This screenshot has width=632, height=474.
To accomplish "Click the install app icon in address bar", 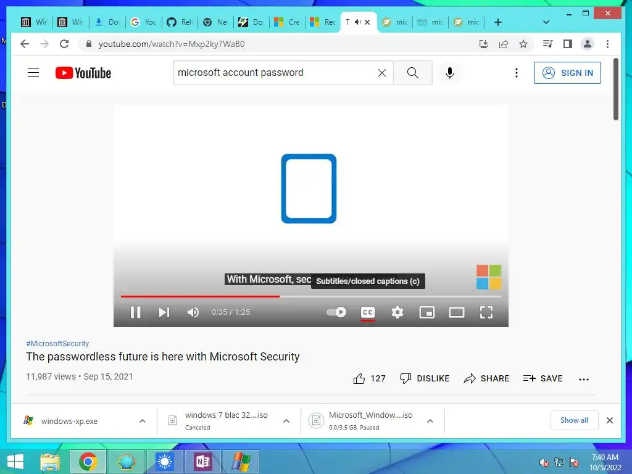I will tap(484, 44).
